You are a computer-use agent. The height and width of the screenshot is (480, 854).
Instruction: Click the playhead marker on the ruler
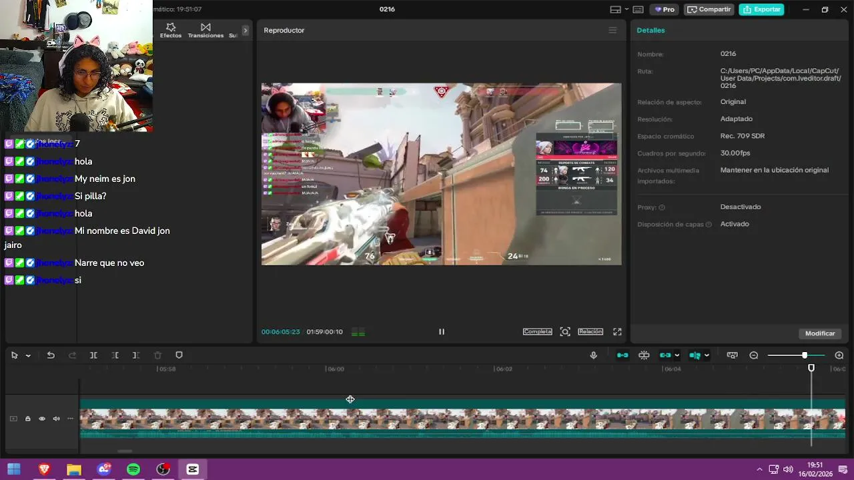pos(811,368)
